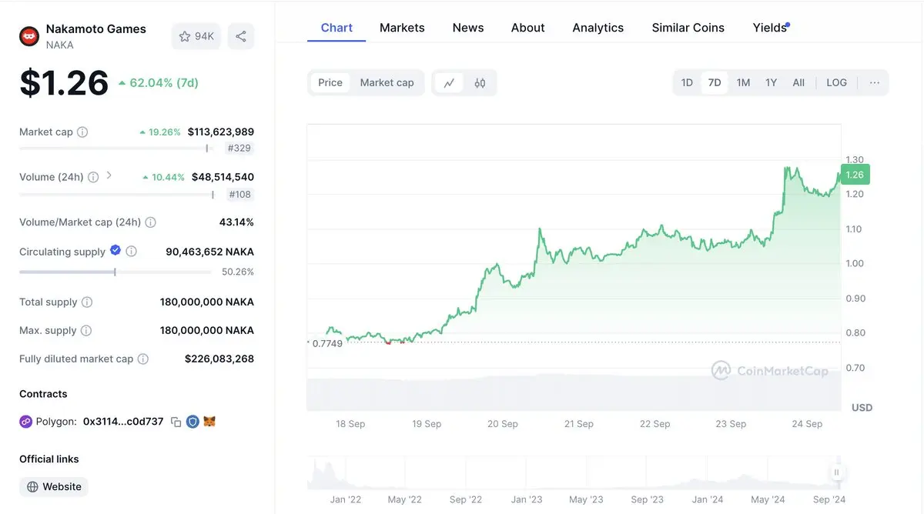Viewport: 924px width, 514px height.
Task: Open the Similar Coins tab
Action: pyautogui.click(x=688, y=28)
